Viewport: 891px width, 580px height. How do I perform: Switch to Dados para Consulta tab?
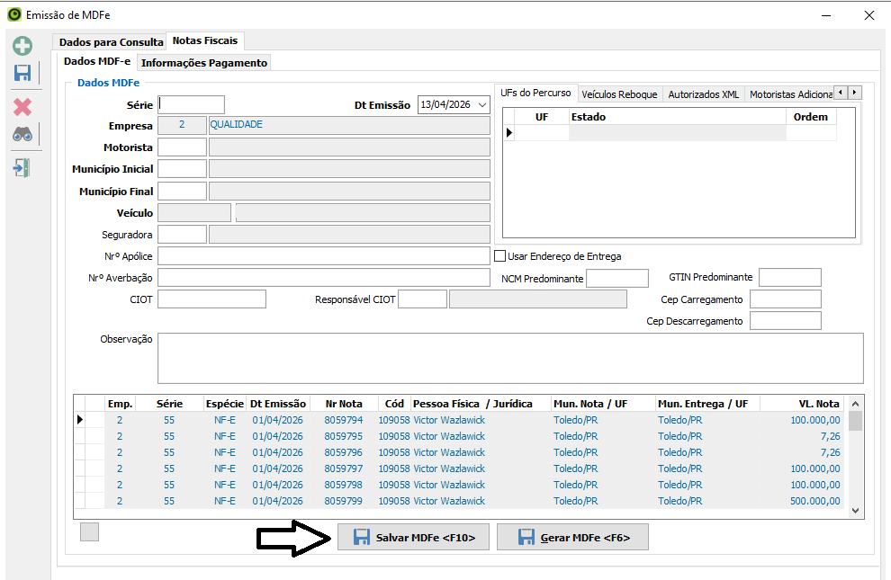tap(111, 42)
